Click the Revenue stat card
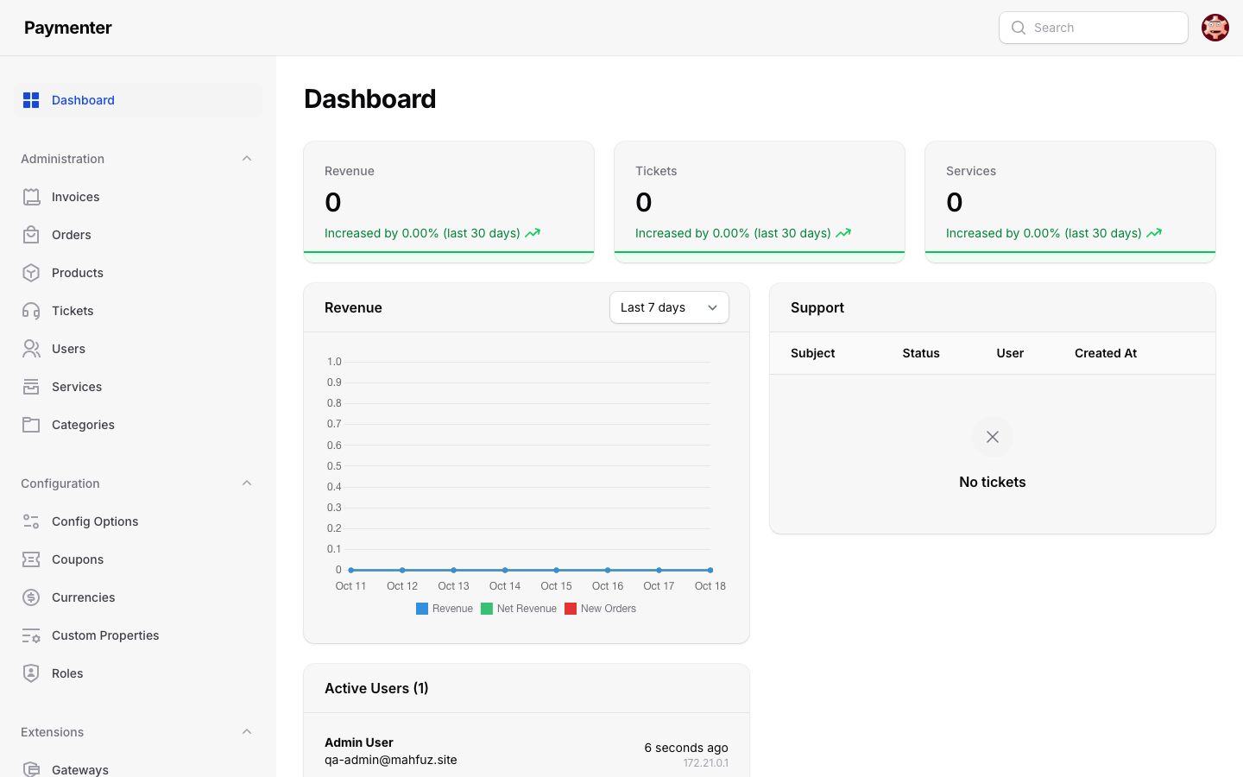1243x777 pixels. 449,202
